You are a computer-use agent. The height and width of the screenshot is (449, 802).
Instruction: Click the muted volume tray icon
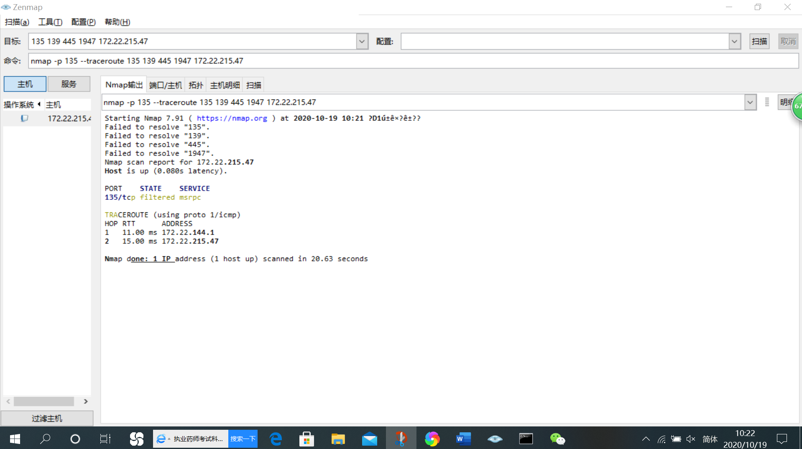[691, 439]
